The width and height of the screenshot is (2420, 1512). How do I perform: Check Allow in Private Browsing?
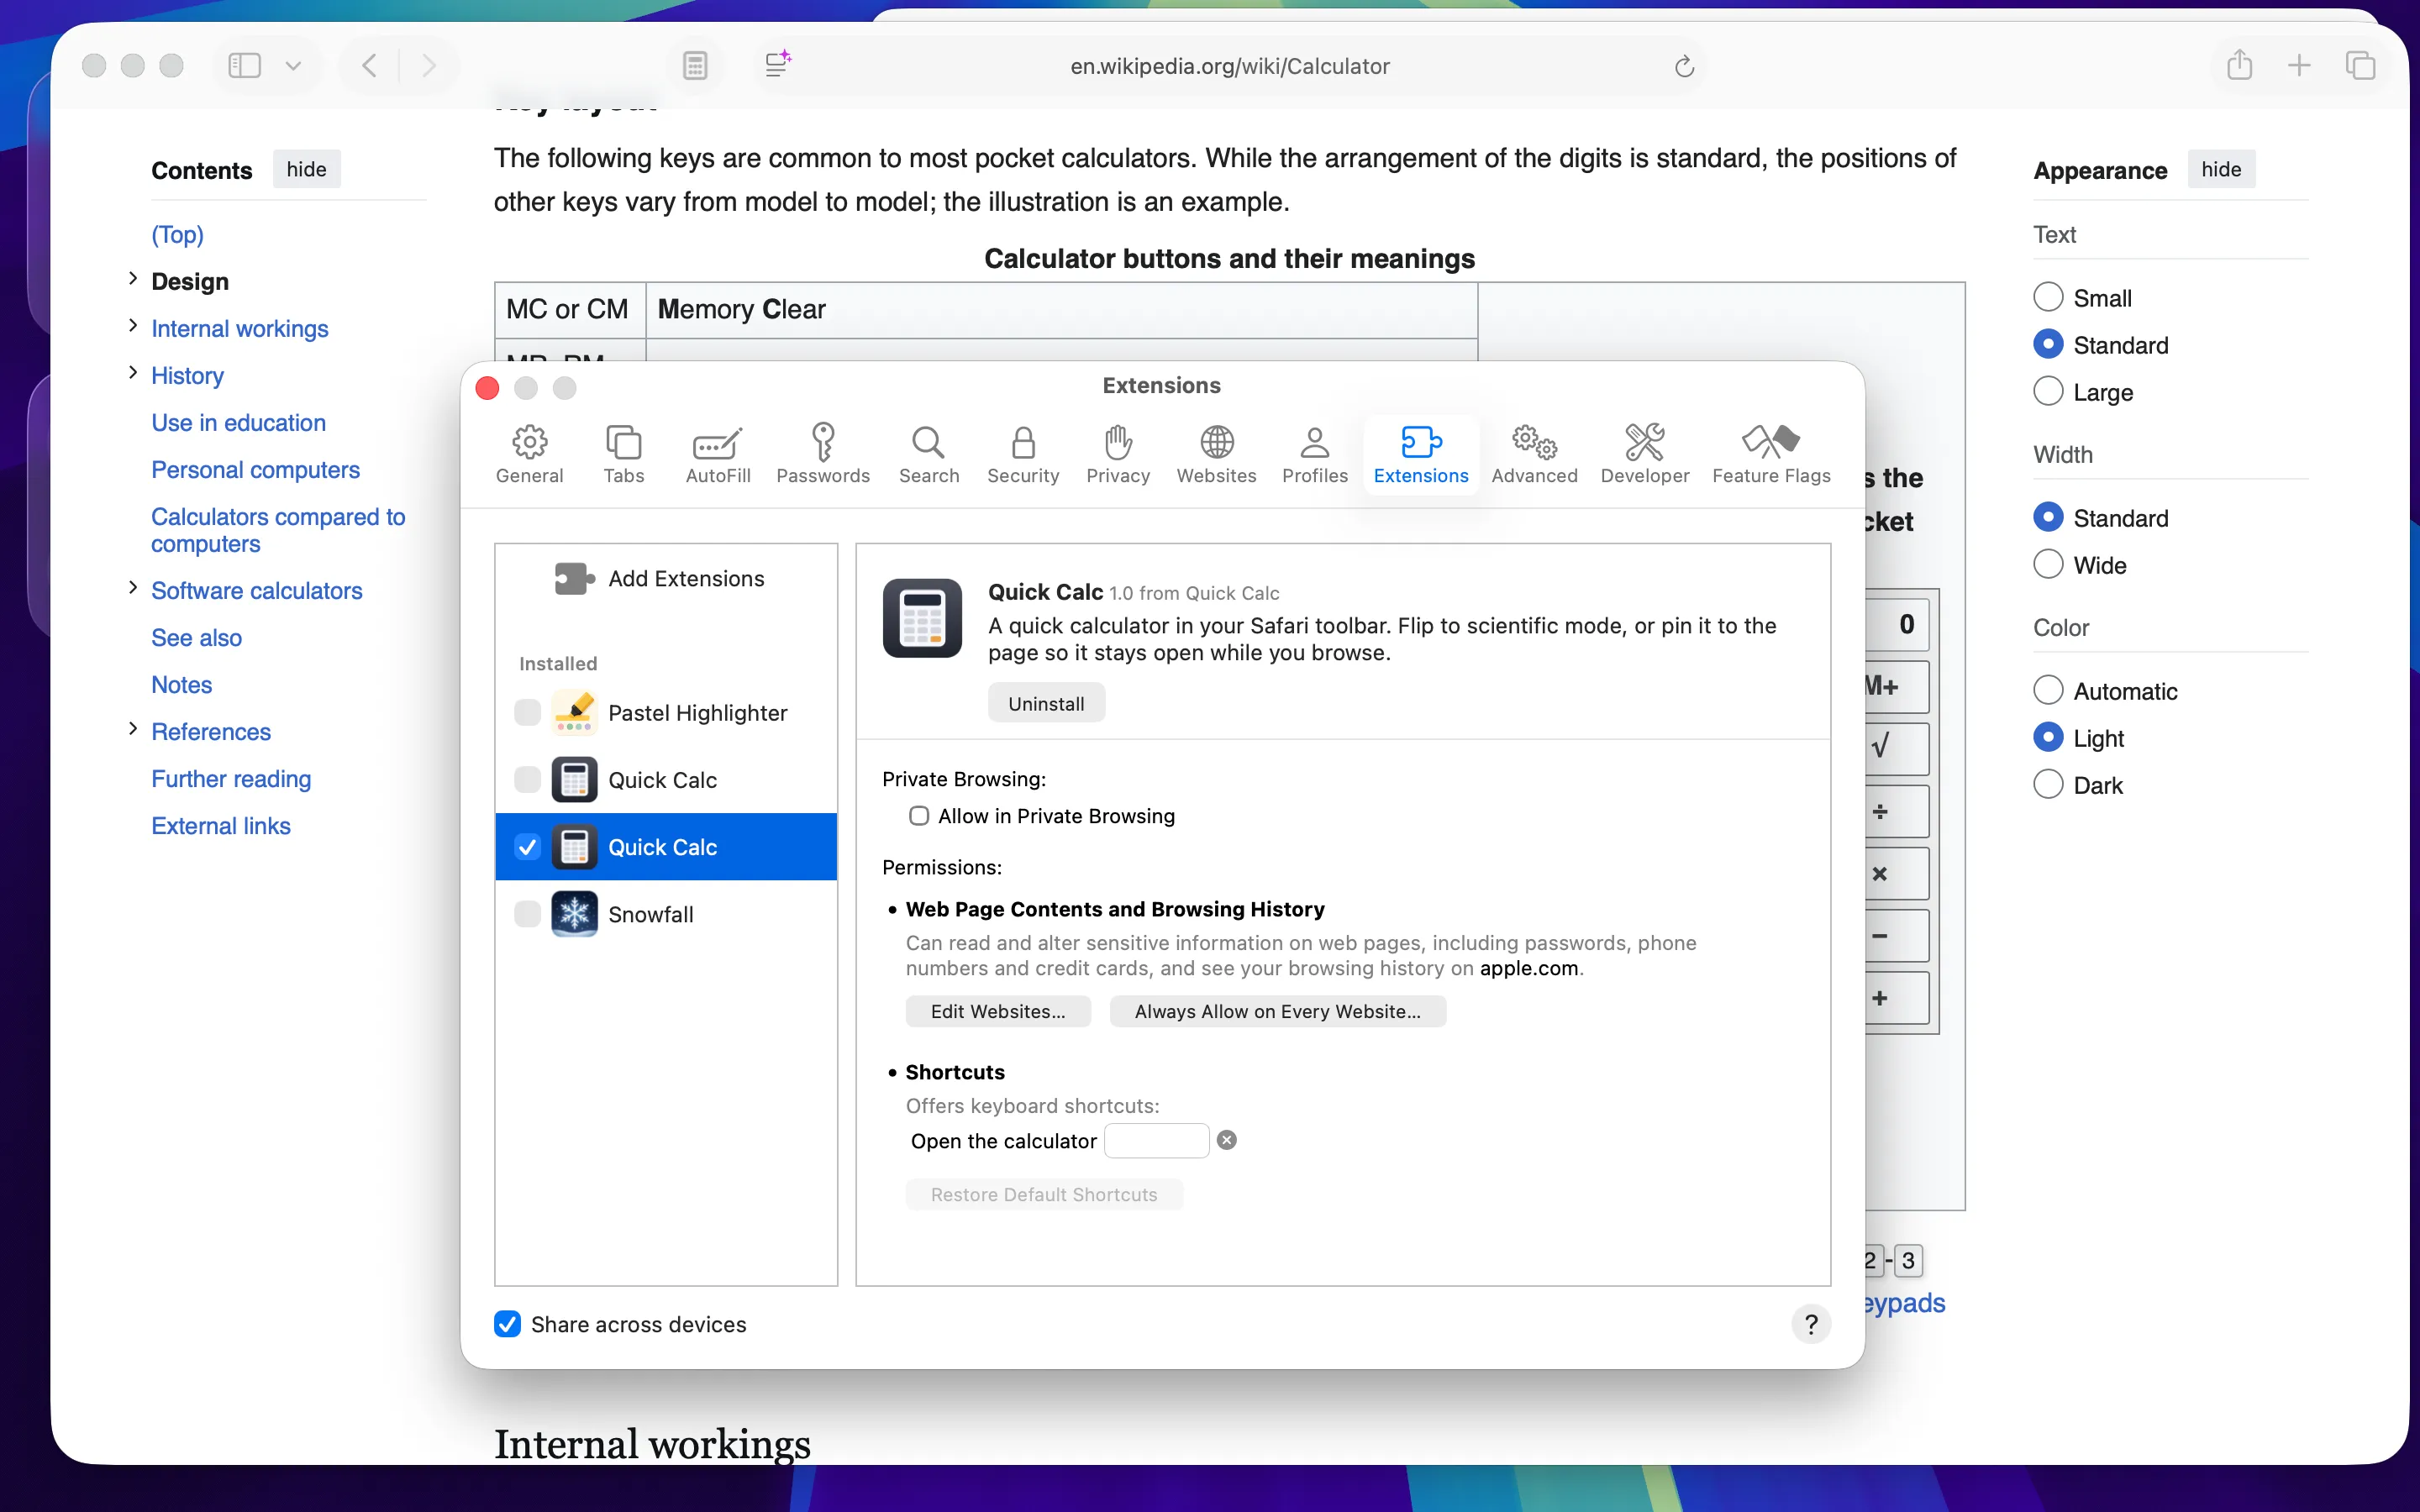(x=919, y=816)
